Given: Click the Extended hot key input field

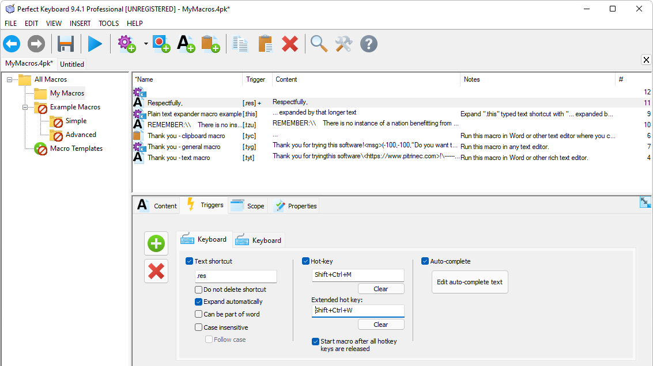Looking at the screenshot, I should (358, 311).
